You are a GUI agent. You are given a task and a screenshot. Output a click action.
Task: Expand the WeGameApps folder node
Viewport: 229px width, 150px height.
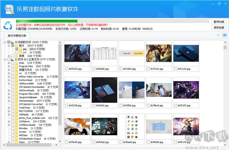9,101
